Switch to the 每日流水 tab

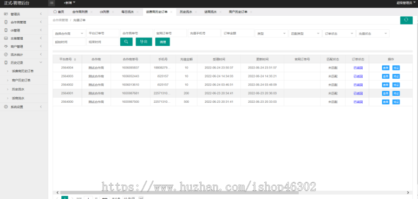(127, 12)
